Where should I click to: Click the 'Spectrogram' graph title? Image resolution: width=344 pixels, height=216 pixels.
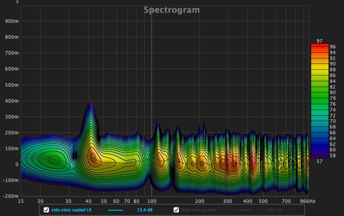click(x=171, y=10)
